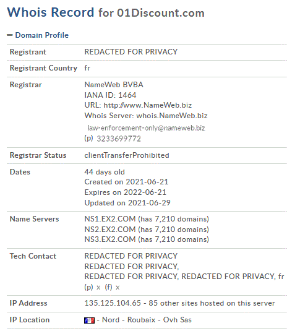
Task: Click the Tech Contact REDACTED FOR PRIVACY name
Action: click(x=131, y=256)
